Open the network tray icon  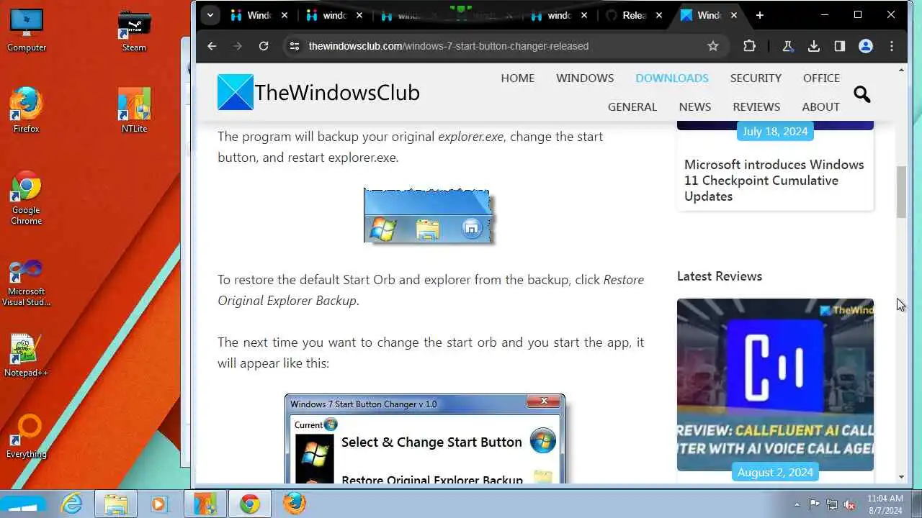tap(832, 504)
